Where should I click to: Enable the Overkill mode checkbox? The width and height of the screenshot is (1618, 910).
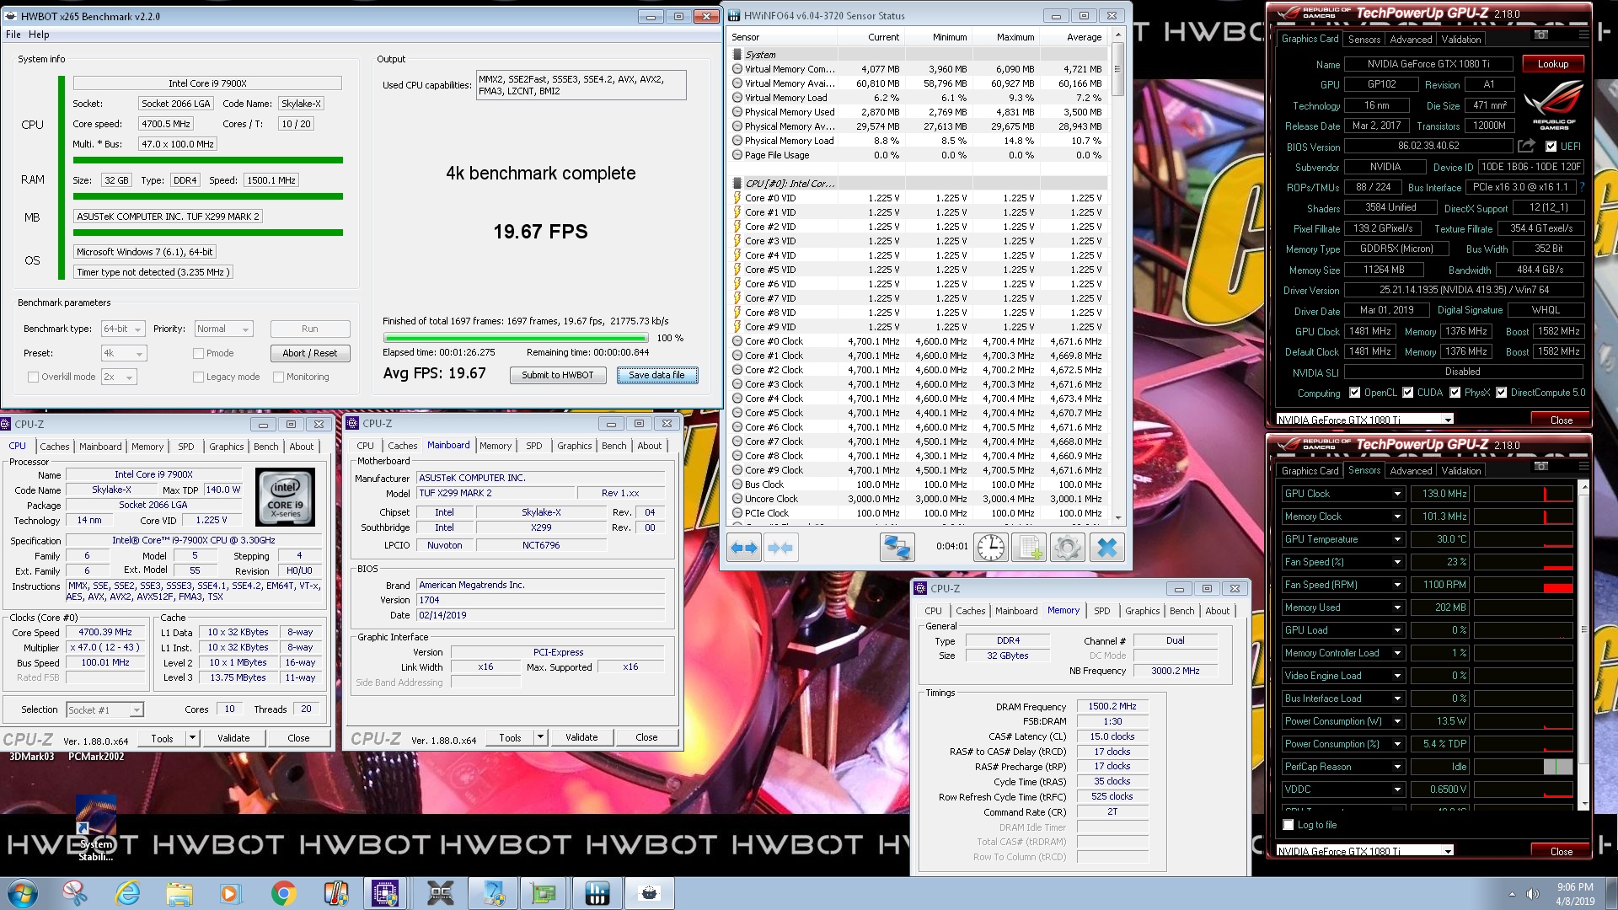(33, 377)
